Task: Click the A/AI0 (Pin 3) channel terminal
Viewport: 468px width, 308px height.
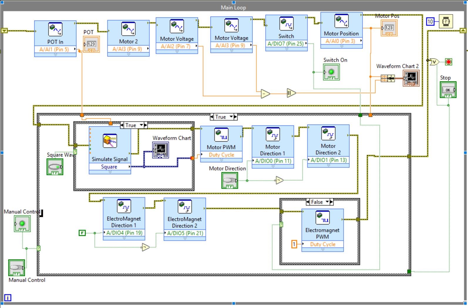Action: coord(341,41)
